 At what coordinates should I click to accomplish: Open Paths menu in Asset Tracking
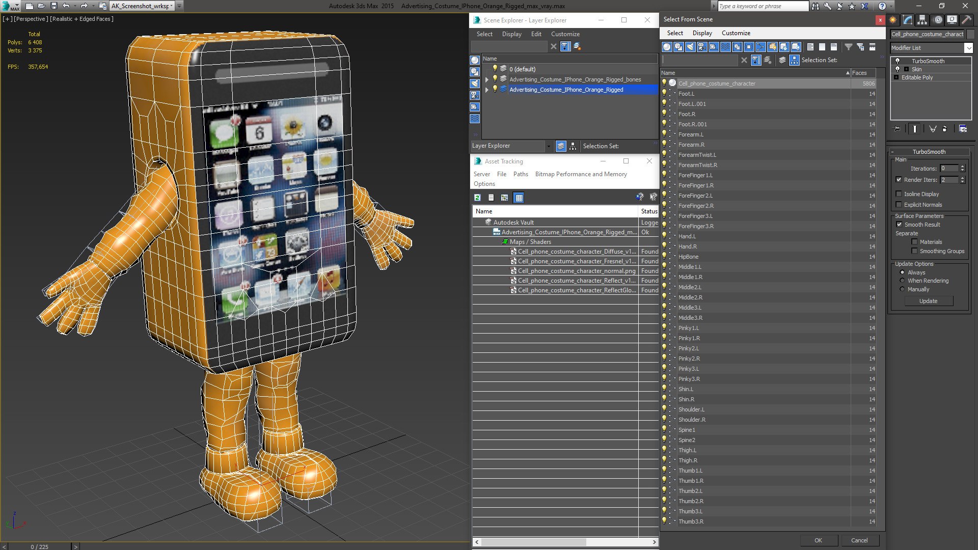pos(521,174)
